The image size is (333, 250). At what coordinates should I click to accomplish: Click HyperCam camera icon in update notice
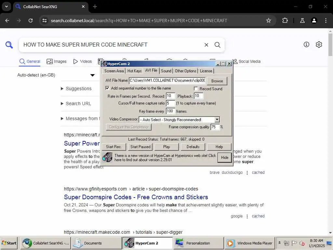[107, 157]
